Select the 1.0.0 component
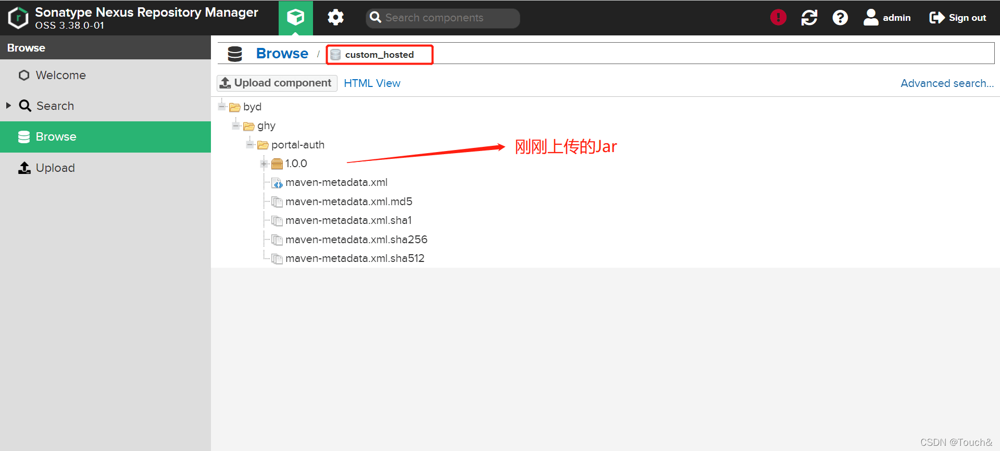Viewport: 1000px width, 451px height. click(296, 164)
